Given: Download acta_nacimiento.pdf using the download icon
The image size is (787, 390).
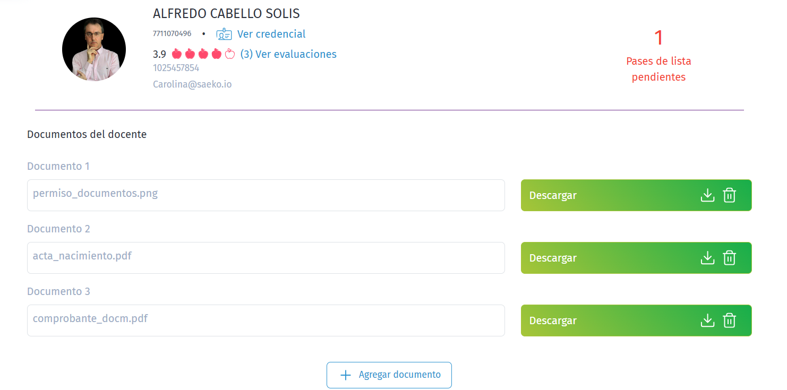Looking at the screenshot, I should coord(707,258).
